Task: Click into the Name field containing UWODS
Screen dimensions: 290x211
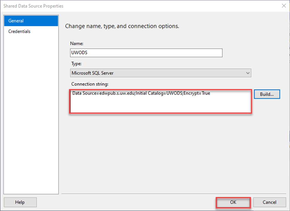Action: point(146,53)
